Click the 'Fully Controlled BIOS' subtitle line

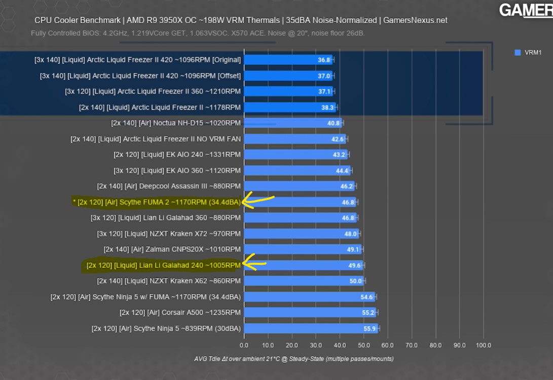point(198,33)
